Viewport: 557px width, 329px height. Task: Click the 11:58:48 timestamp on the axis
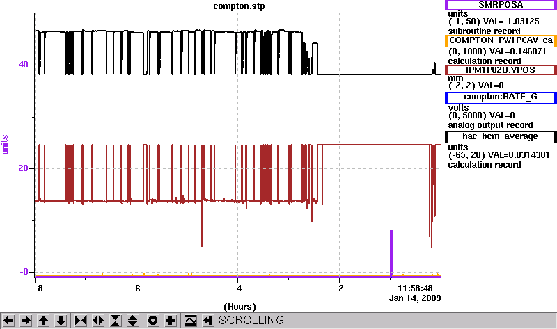coord(415,288)
